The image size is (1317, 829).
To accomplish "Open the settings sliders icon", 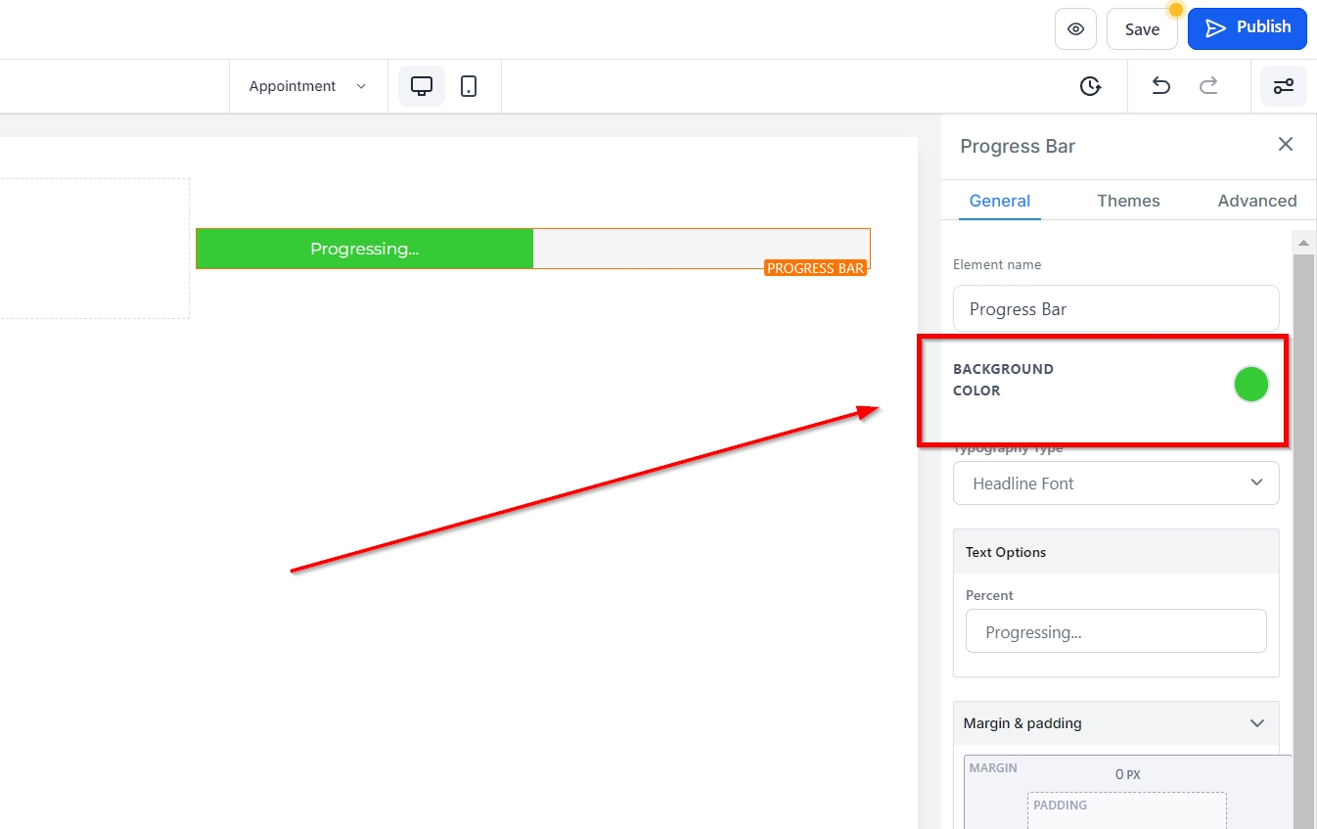I will [1283, 86].
